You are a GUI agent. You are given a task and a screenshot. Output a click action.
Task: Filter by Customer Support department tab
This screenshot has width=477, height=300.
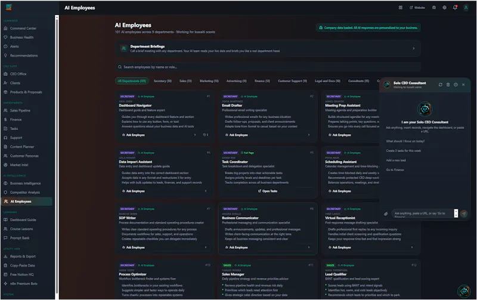click(292, 81)
